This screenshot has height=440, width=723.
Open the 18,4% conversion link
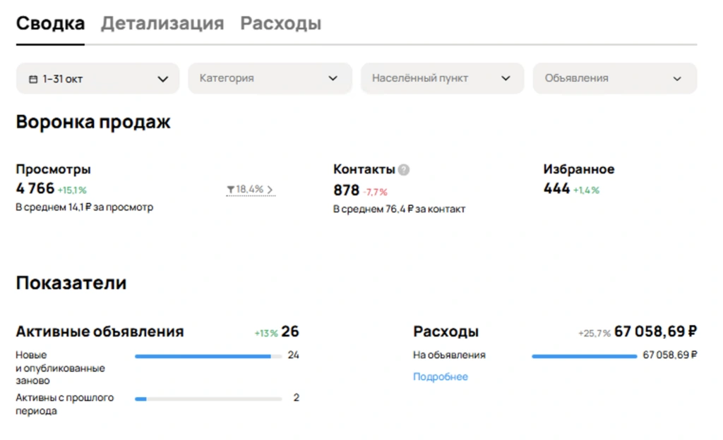(251, 190)
